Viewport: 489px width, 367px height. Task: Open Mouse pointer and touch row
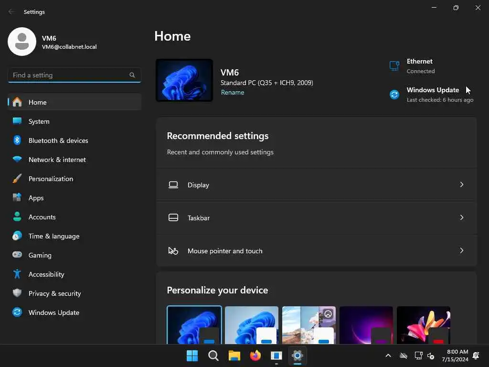[x=317, y=250]
